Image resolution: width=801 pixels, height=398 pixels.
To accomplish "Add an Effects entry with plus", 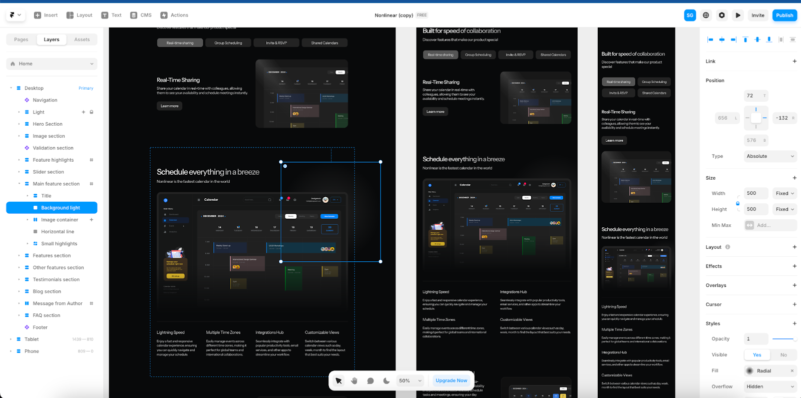I will [x=794, y=266].
